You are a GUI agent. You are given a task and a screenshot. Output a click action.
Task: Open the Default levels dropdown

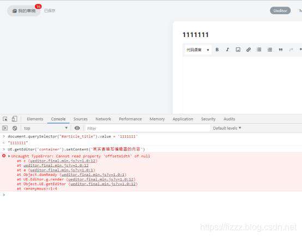coord(227,128)
